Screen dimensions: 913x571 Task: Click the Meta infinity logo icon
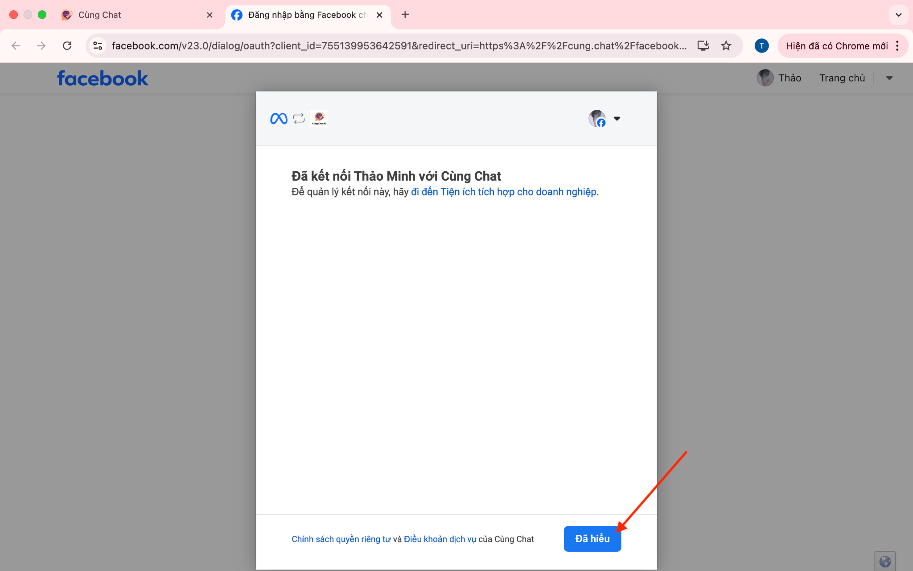tap(279, 119)
